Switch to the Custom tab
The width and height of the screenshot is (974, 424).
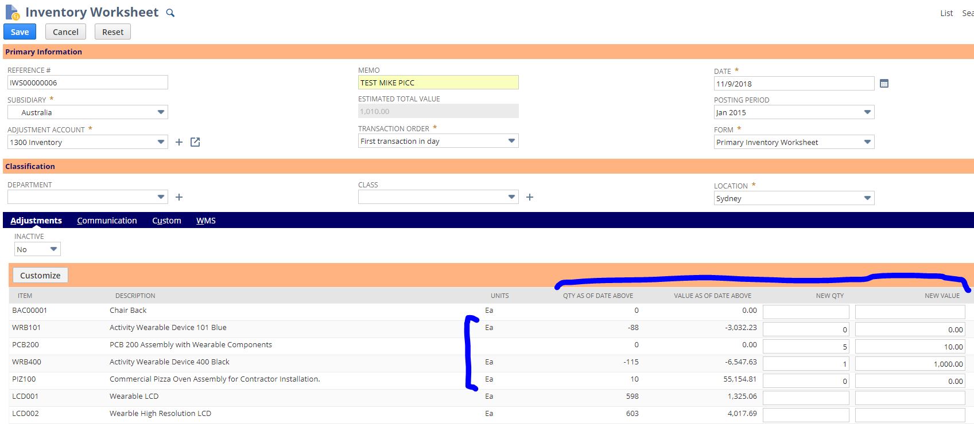(x=166, y=221)
